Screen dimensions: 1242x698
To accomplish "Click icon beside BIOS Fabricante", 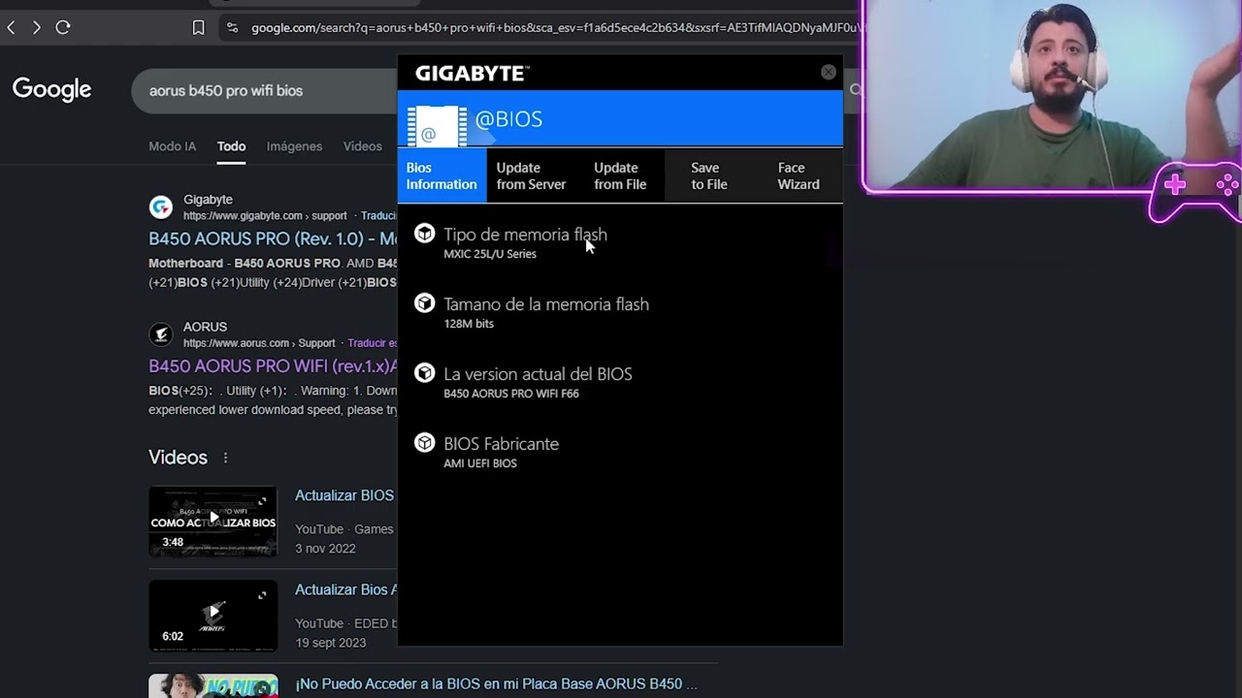I will pos(424,443).
